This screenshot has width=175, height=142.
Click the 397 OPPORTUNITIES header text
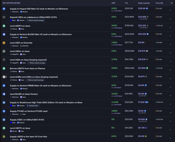[x=11, y=3]
